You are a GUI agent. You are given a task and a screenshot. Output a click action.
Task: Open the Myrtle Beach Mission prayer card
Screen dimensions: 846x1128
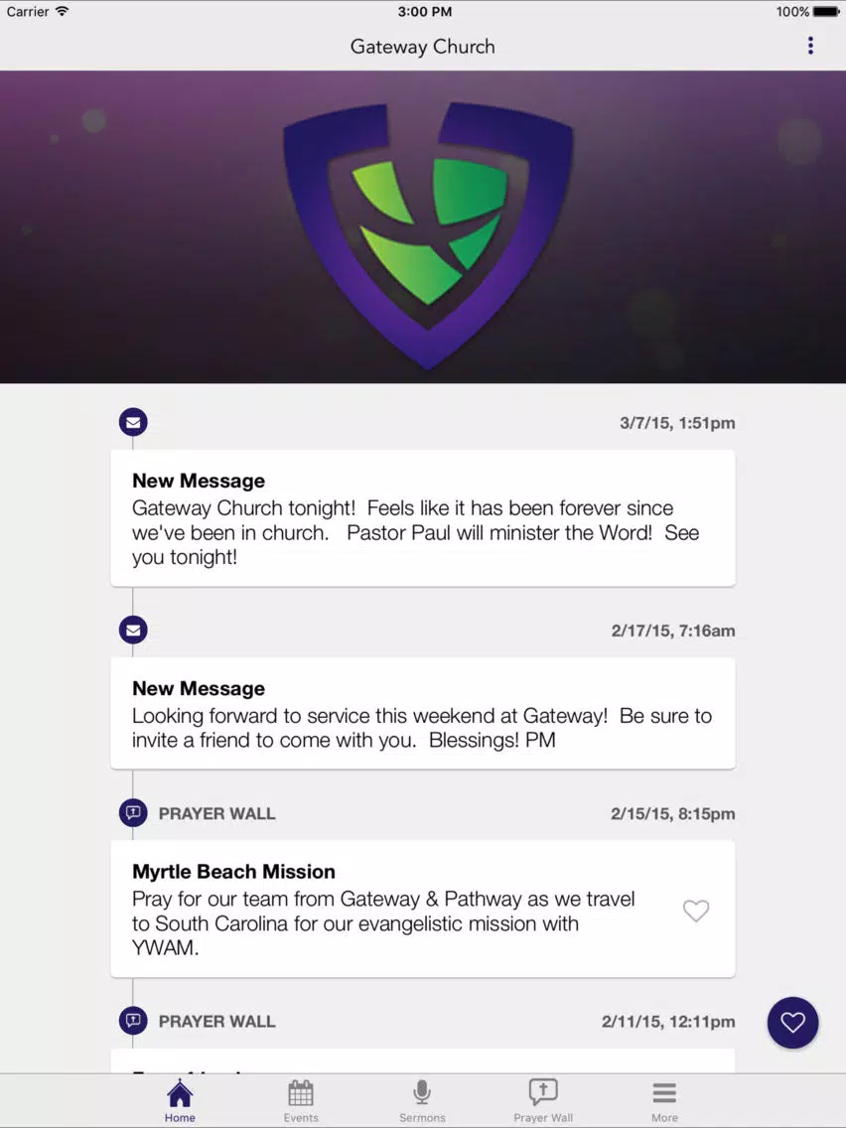[423, 909]
